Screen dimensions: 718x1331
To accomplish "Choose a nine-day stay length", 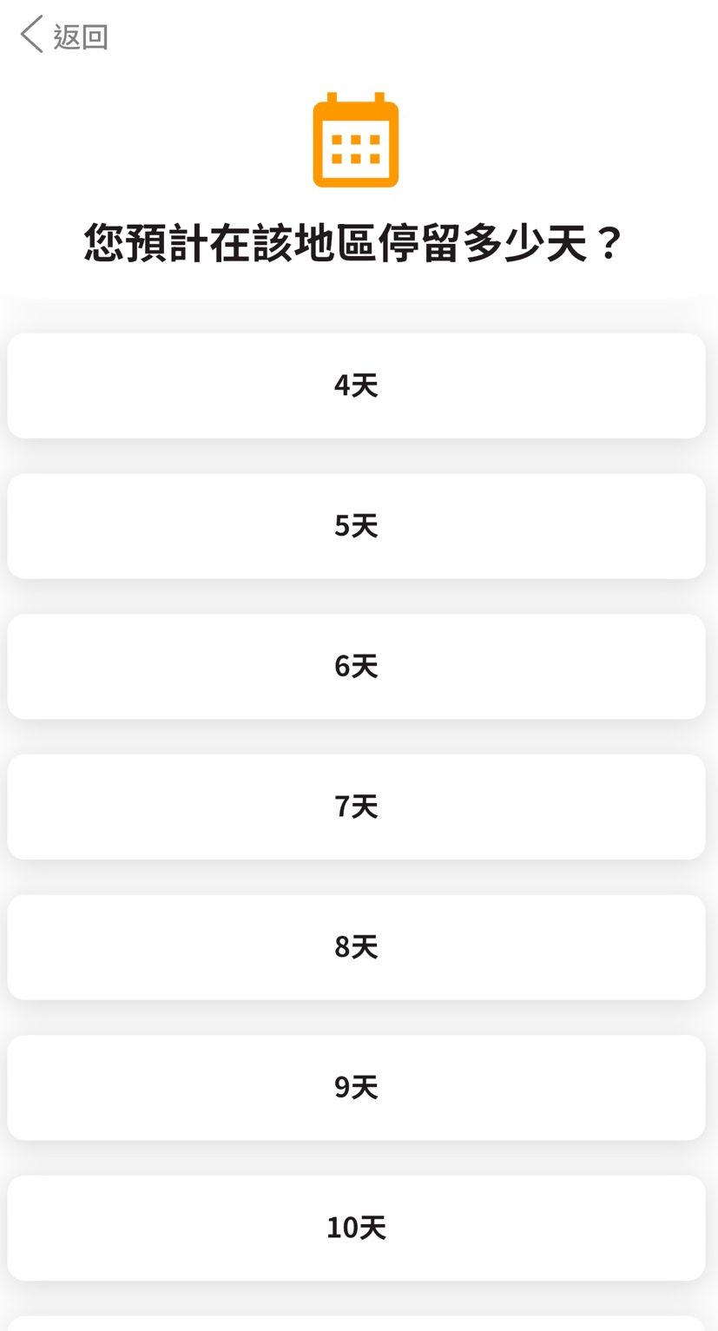I will coord(356,1088).
